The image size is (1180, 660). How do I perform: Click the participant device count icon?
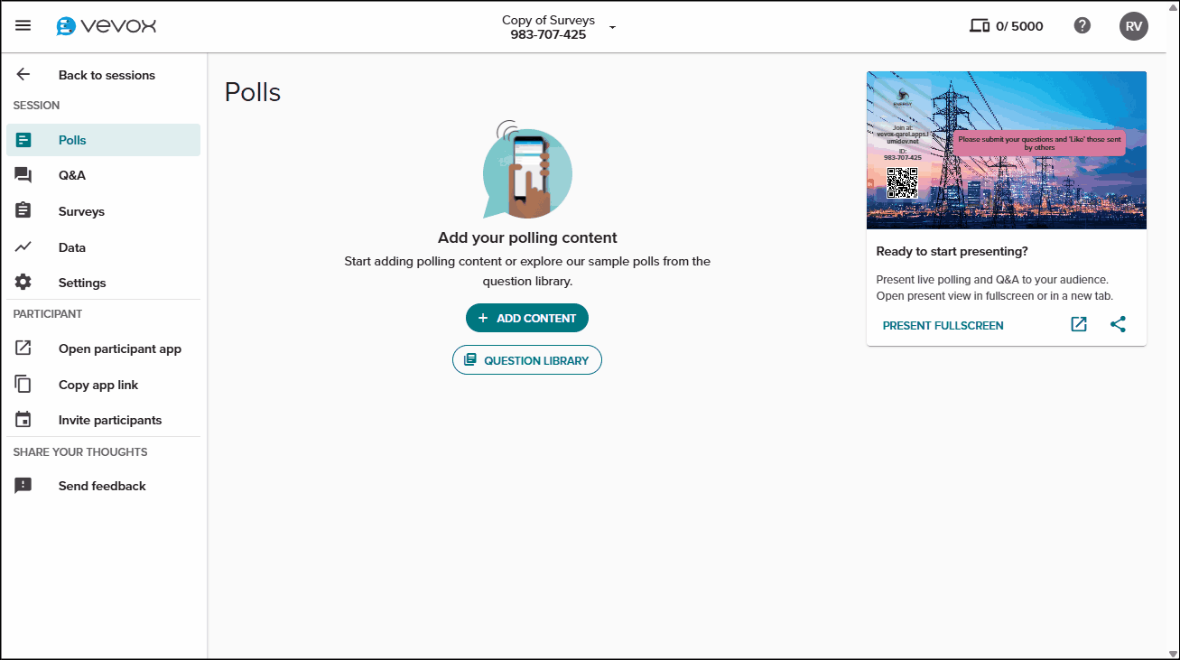click(980, 25)
